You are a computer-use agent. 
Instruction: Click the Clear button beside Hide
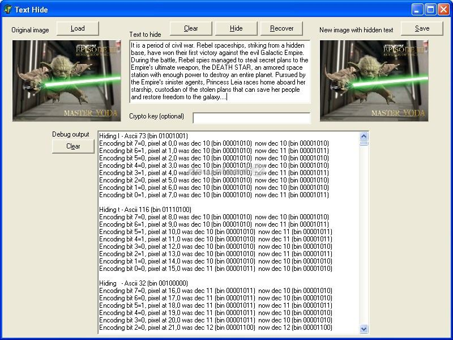(191, 28)
